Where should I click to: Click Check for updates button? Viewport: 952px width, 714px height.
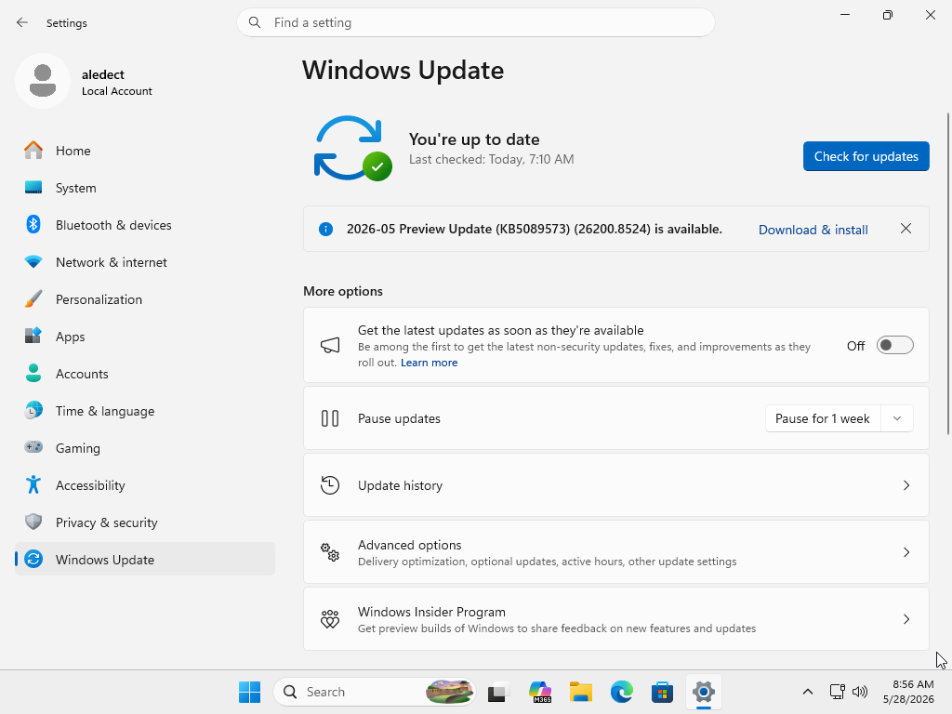pyautogui.click(x=866, y=156)
